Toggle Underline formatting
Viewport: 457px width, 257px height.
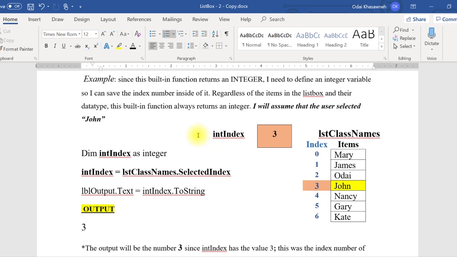point(64,46)
